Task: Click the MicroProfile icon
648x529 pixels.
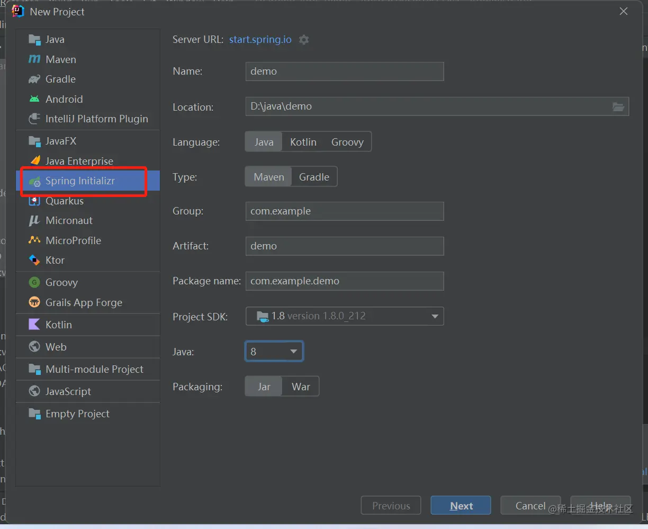Action: tap(34, 240)
